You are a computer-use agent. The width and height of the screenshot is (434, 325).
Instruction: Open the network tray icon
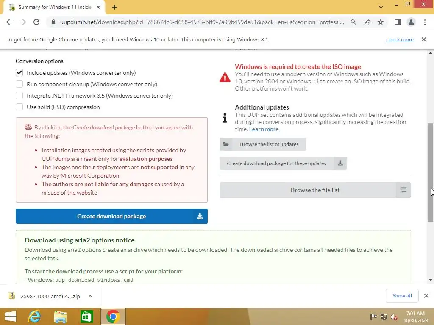click(x=384, y=317)
